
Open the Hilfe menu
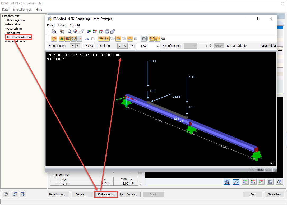coord(39,9)
